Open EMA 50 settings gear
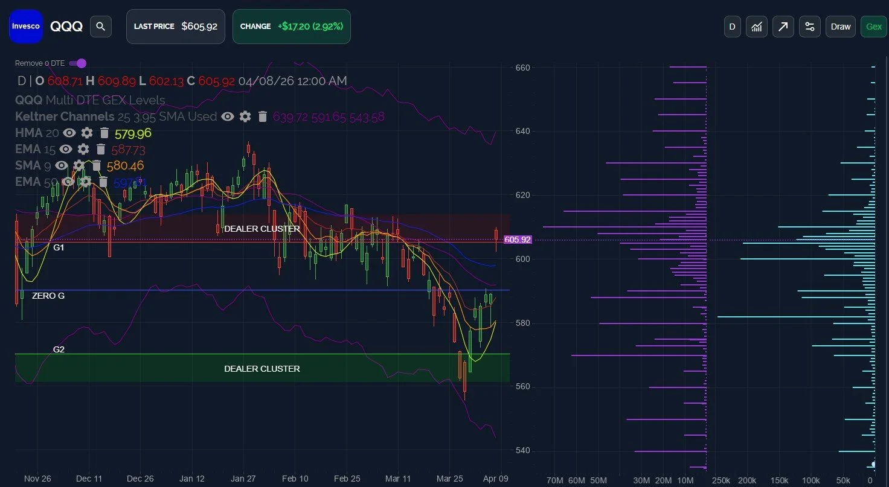Image resolution: width=889 pixels, height=487 pixels. pos(86,182)
